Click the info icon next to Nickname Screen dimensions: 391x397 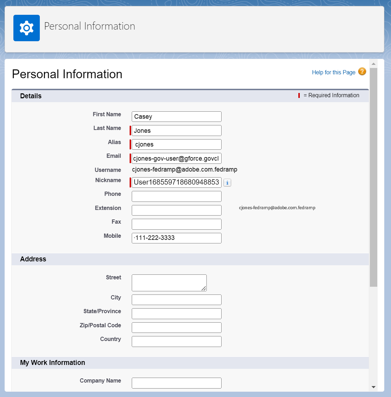pyautogui.click(x=227, y=182)
